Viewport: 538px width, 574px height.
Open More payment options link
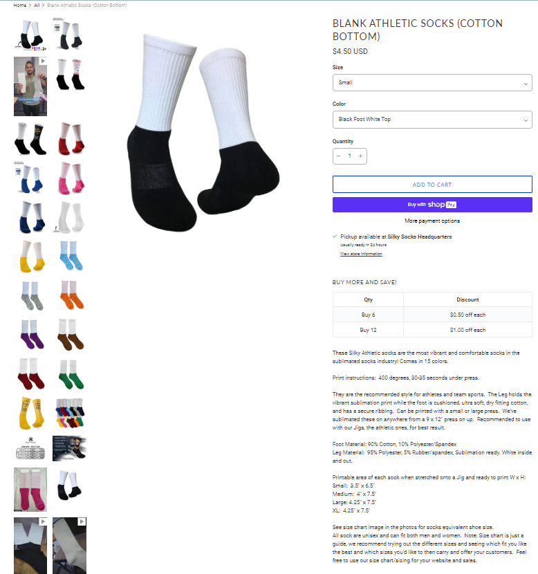click(432, 221)
